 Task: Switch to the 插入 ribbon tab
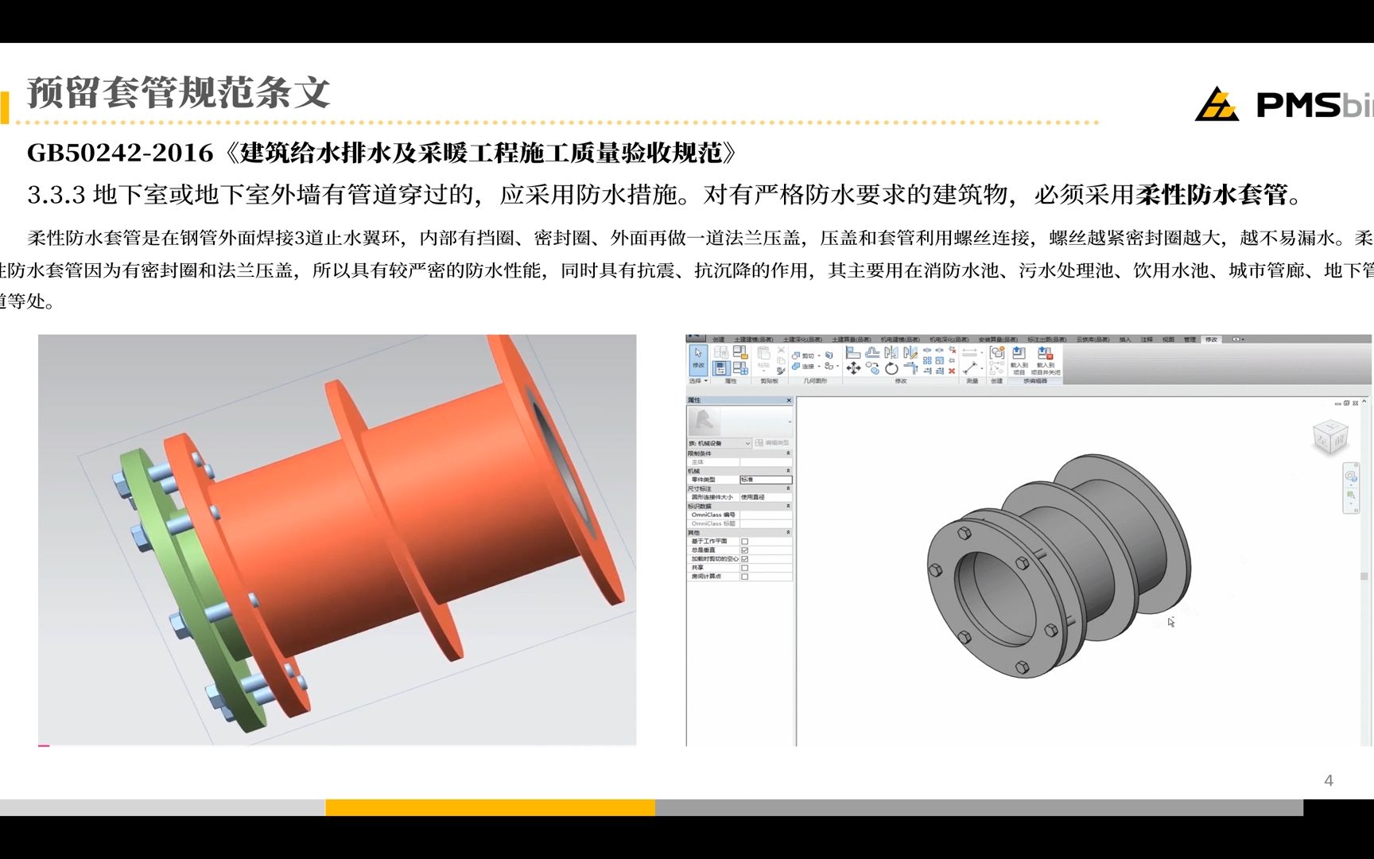pos(1125,340)
